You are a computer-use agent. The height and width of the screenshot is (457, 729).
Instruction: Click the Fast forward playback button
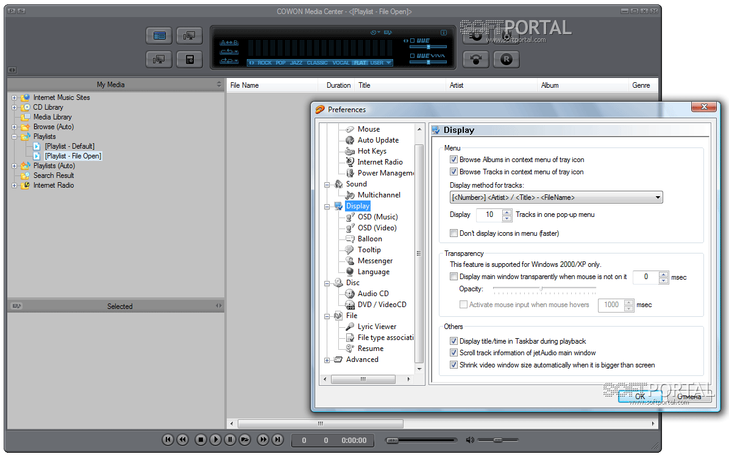click(263, 439)
